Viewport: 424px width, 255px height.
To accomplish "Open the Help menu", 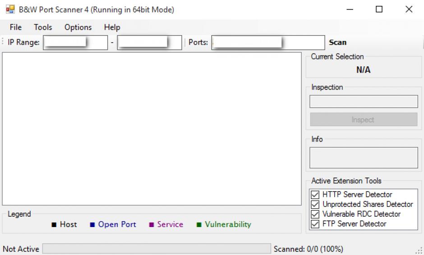I will [112, 27].
